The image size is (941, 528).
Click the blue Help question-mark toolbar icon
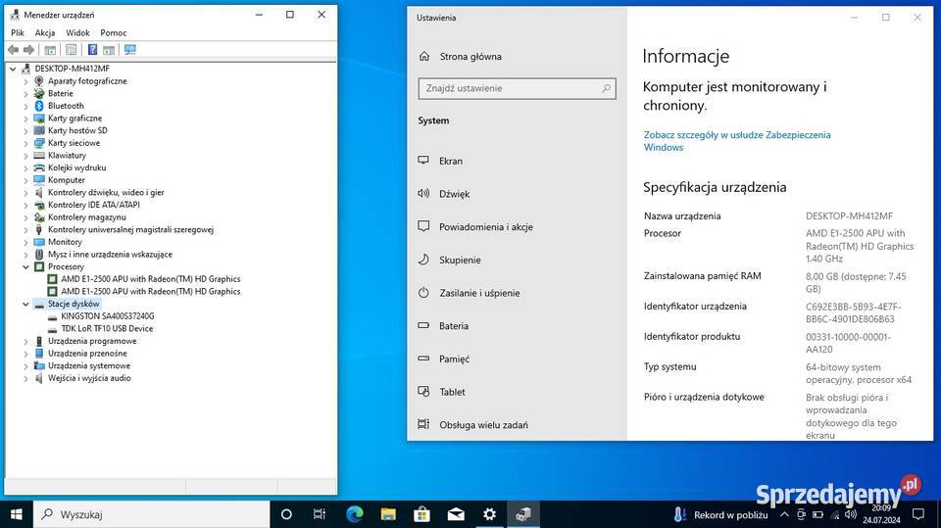pyautogui.click(x=92, y=50)
